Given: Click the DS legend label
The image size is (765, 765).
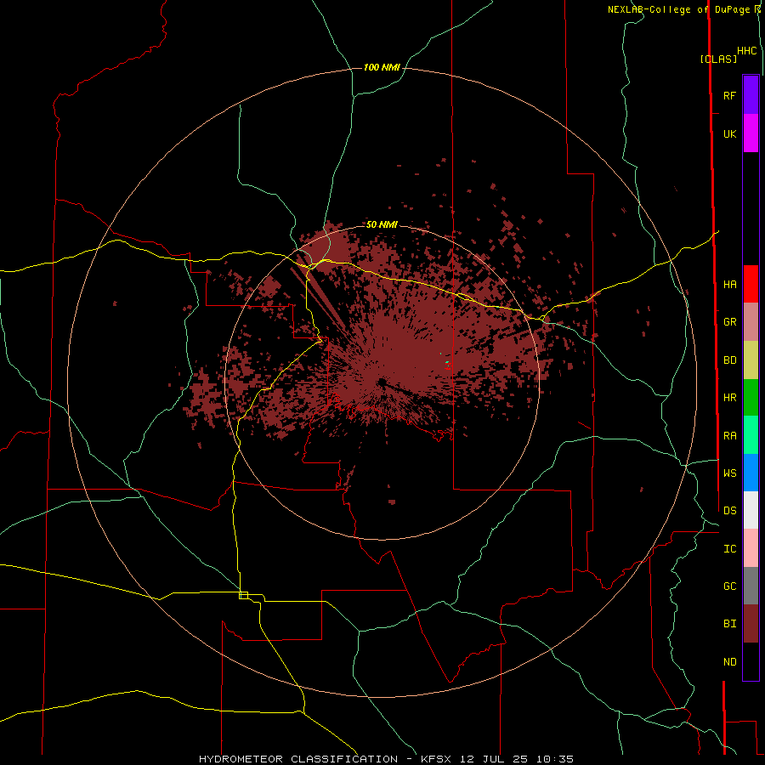Looking at the screenshot, I should [729, 510].
